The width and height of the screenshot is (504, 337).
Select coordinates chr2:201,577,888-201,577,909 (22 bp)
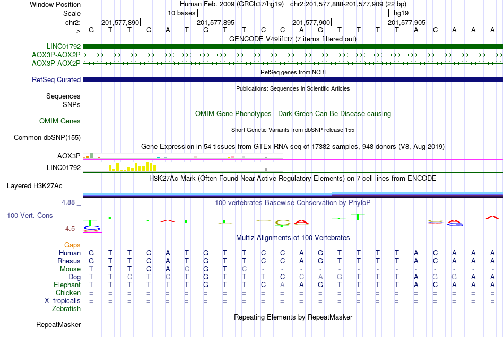point(348,4)
